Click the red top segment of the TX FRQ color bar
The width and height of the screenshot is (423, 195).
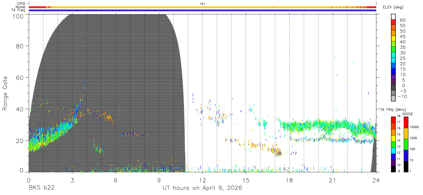[393, 120]
